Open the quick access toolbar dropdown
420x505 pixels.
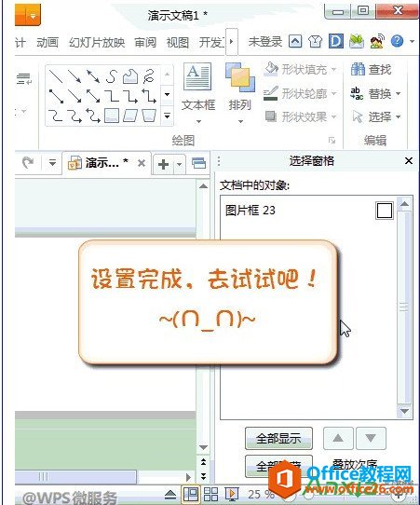click(52, 163)
